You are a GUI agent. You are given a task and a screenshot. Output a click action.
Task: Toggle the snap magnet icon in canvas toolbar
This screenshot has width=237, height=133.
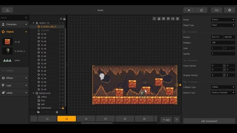click(168, 19)
